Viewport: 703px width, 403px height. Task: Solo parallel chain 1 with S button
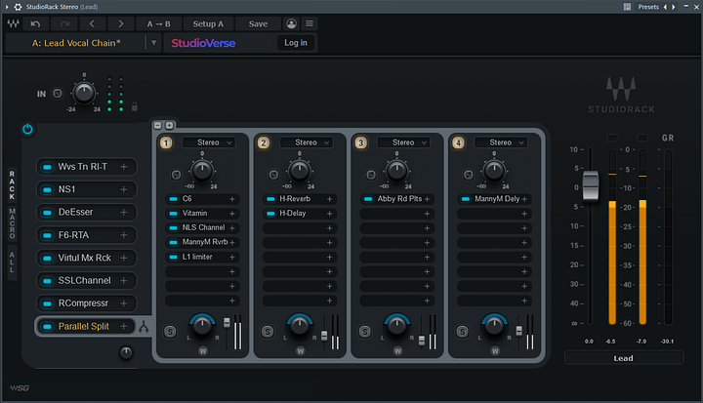click(170, 332)
